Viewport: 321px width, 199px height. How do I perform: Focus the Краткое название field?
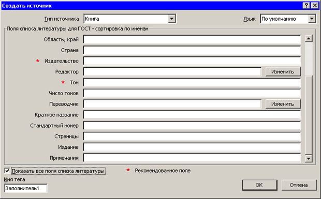tap(192, 115)
